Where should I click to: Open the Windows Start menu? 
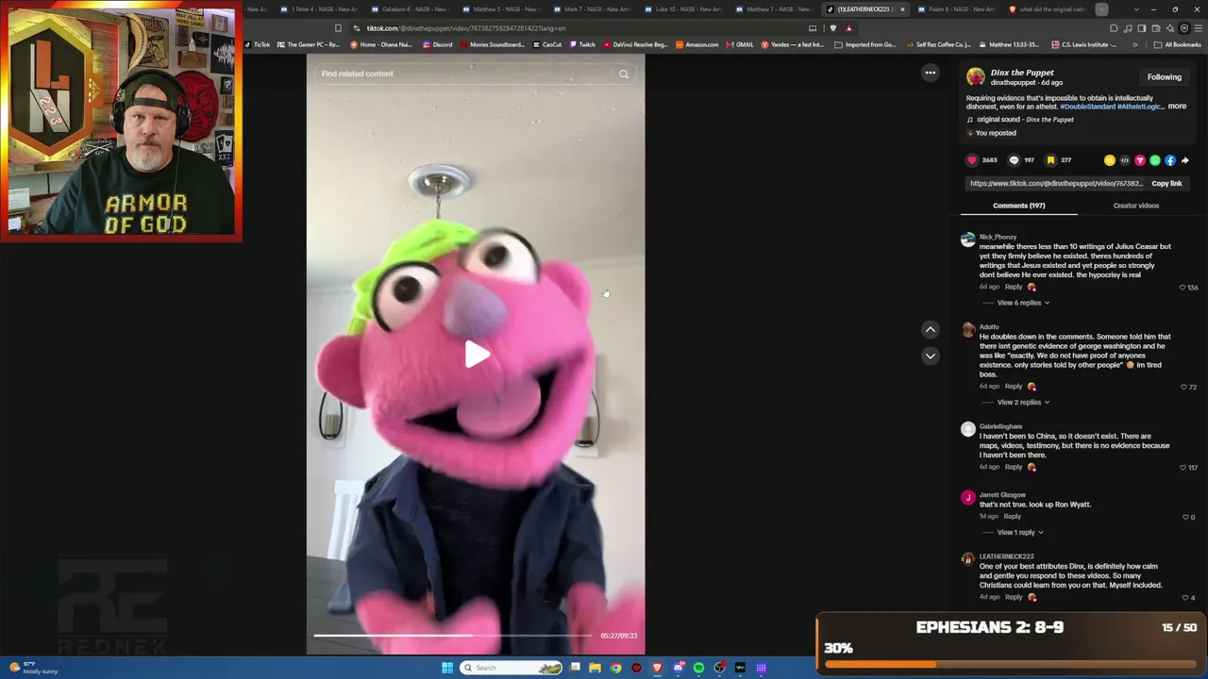pyautogui.click(x=447, y=668)
